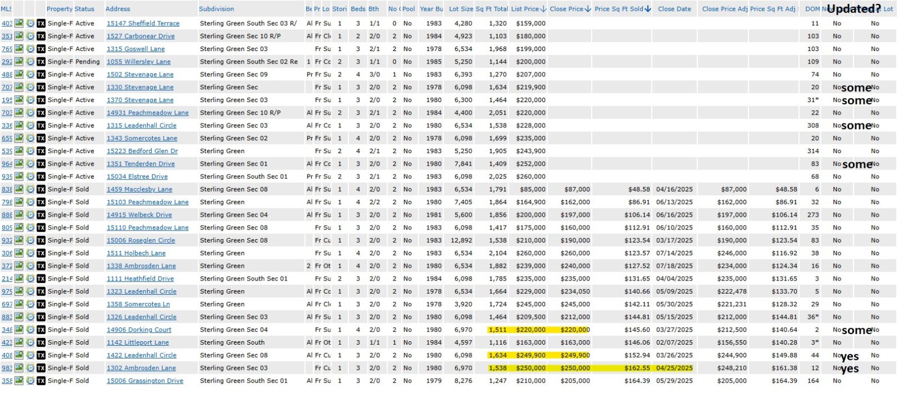Select lot size 12,892 cell
Screen dimensions: 899x394
pos(461,240)
